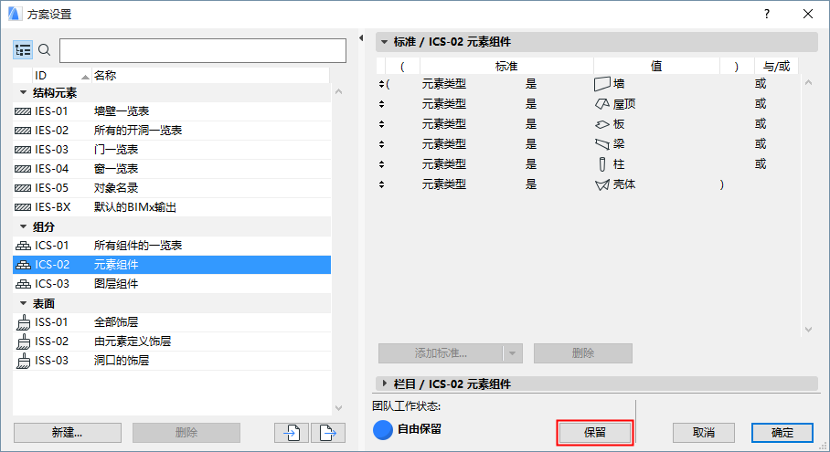Collapse the 结构元素 group
The height and width of the screenshot is (452, 830).
point(23,92)
